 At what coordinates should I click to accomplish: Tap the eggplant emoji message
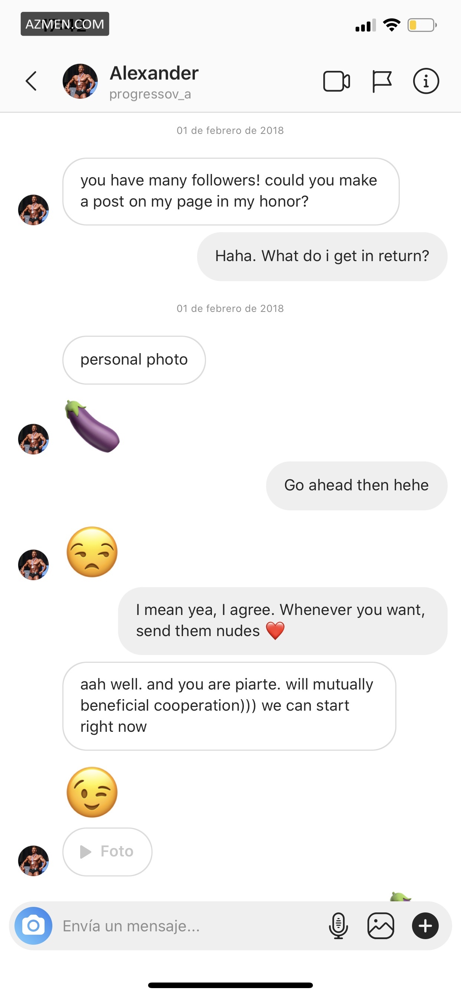point(92,426)
